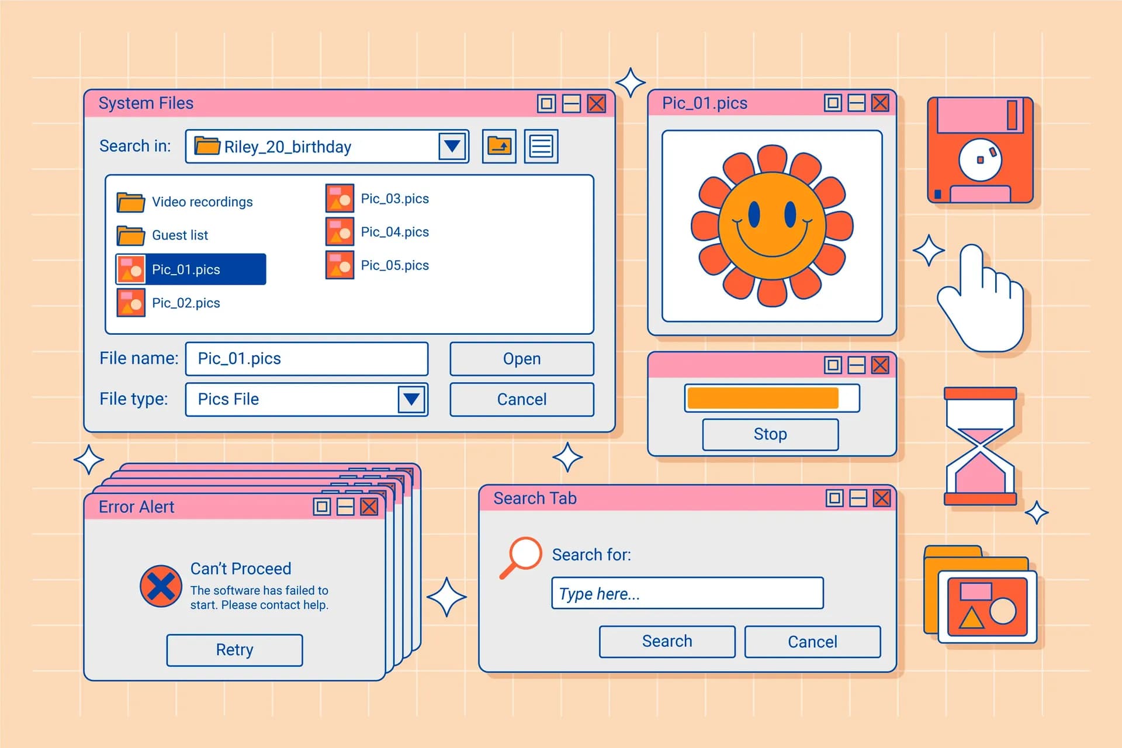Screen dimensions: 1122x748
Task: Click the Type here search field
Action: 687,593
